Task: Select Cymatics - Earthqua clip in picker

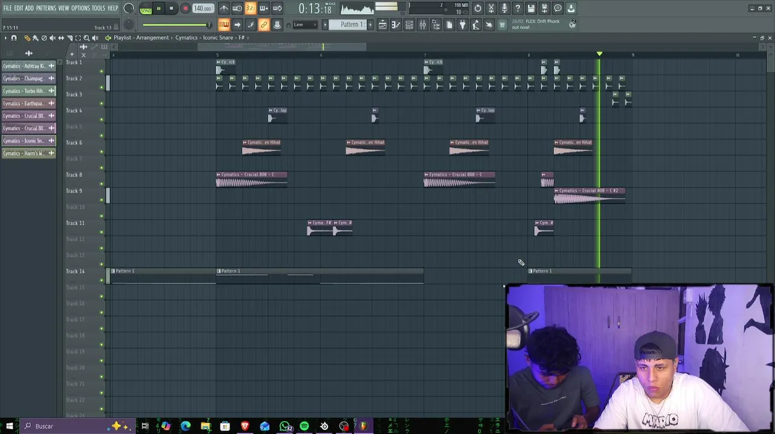Action: pyautogui.click(x=28, y=104)
